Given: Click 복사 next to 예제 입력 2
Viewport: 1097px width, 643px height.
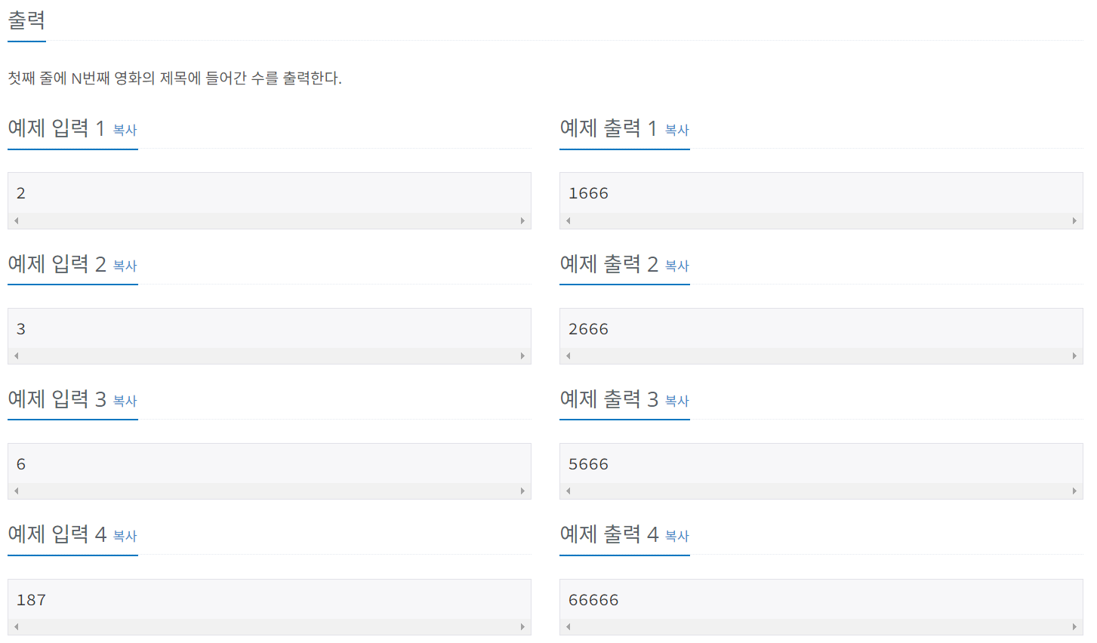Looking at the screenshot, I should (123, 266).
